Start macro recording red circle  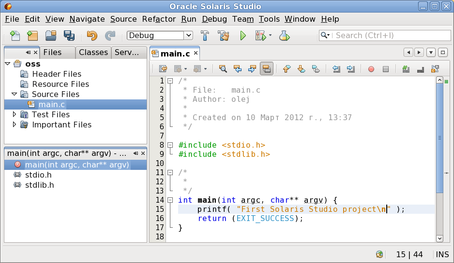pyautogui.click(x=371, y=69)
